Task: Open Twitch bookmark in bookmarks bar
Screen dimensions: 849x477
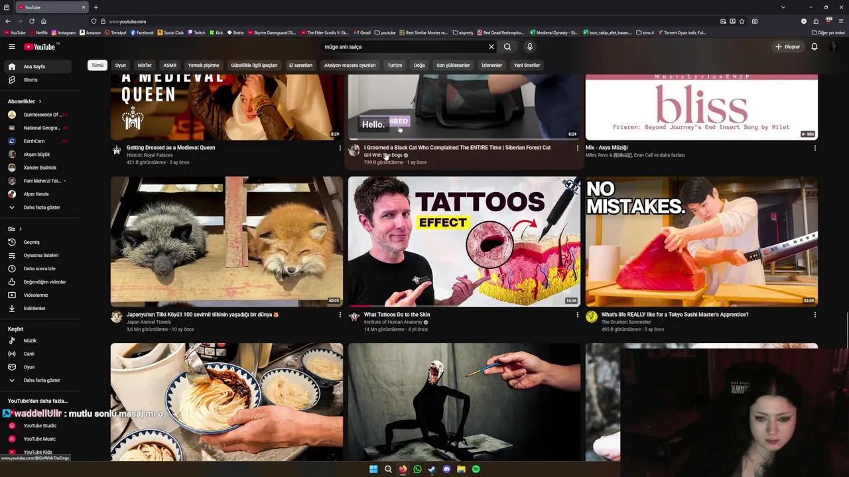Action: pos(197,32)
